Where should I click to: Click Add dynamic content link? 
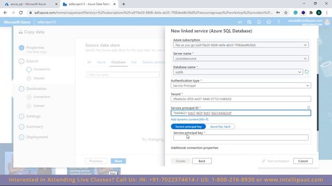click(189, 119)
